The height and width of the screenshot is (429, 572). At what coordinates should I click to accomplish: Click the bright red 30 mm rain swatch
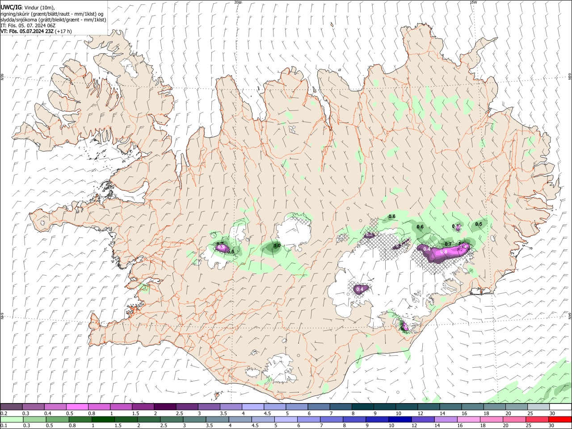coord(560,419)
